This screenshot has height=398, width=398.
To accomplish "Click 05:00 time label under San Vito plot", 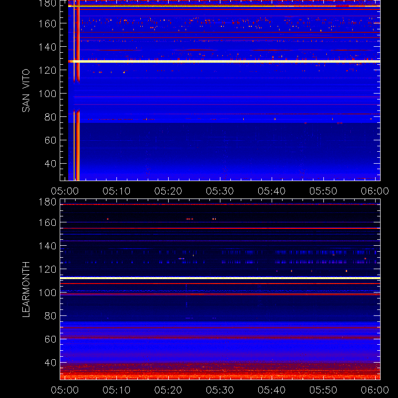I will tap(65, 191).
